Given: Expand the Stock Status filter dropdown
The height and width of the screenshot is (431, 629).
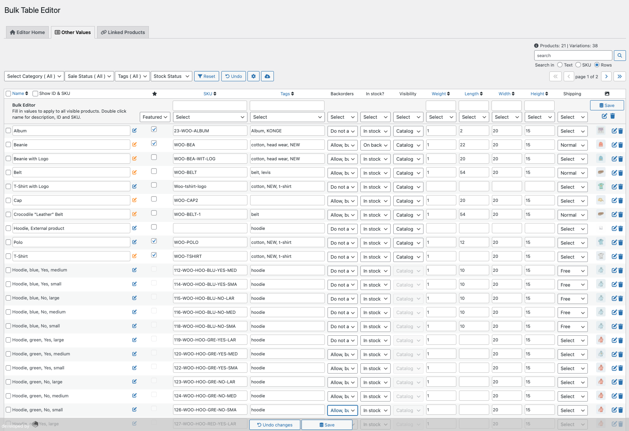Looking at the screenshot, I should [x=171, y=76].
